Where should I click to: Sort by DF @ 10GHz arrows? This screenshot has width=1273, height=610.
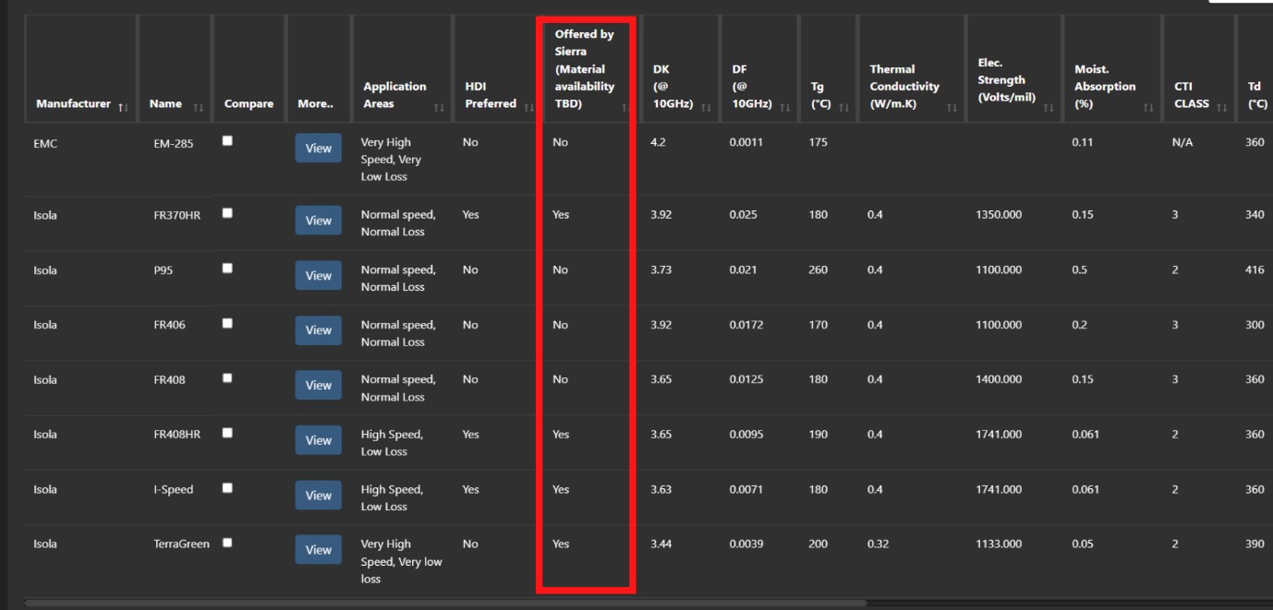click(784, 108)
